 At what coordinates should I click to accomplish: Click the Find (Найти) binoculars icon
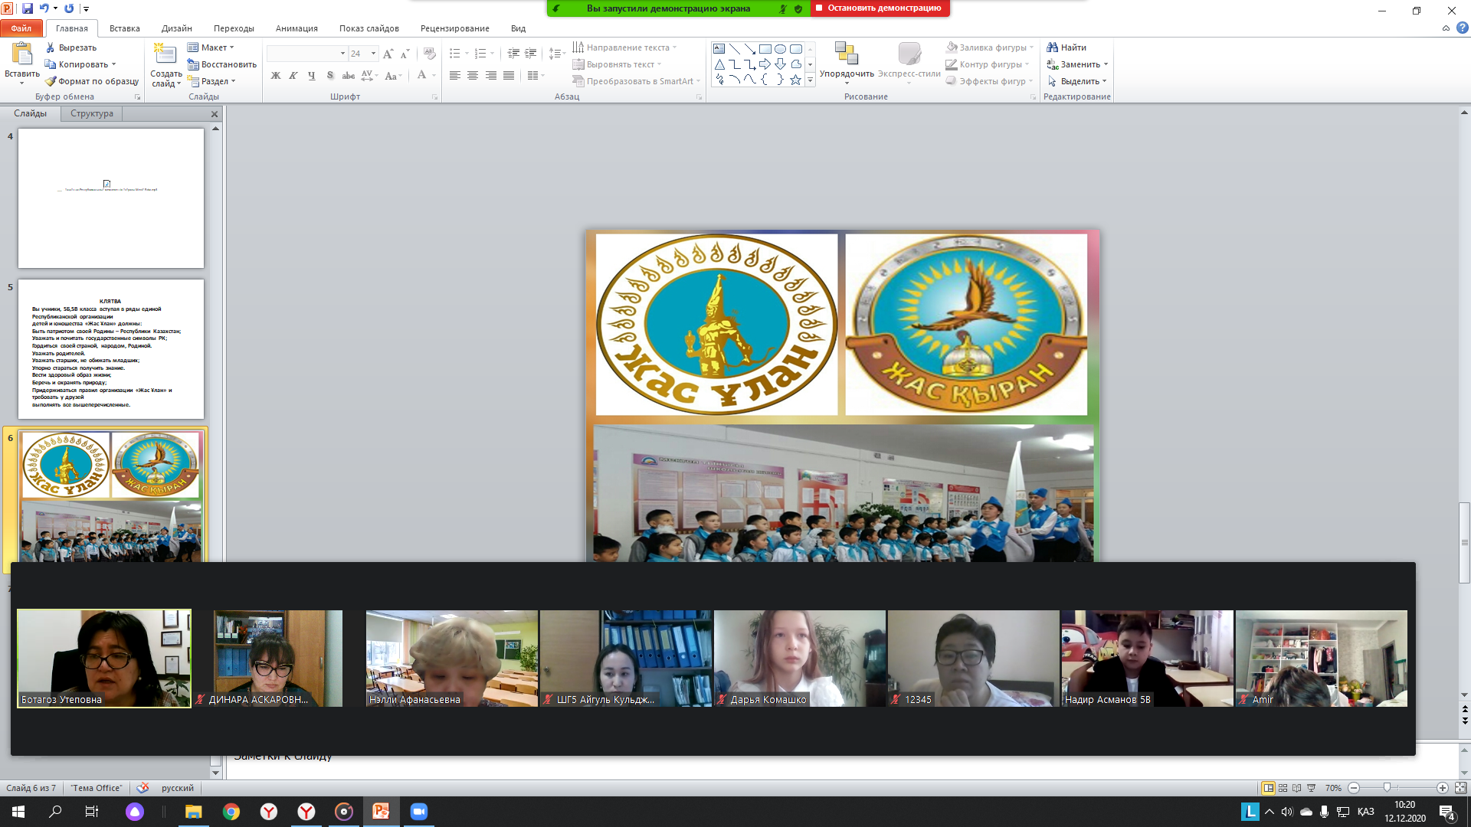(x=1053, y=47)
